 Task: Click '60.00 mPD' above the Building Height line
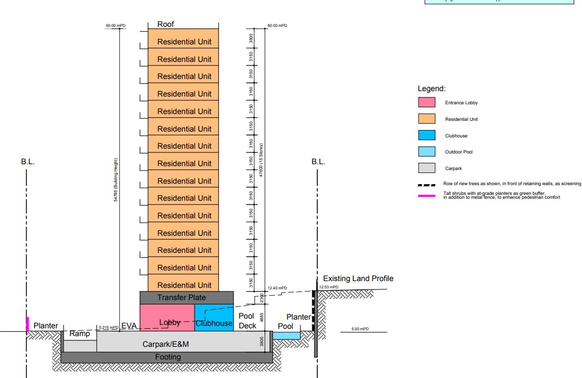pyautogui.click(x=115, y=25)
